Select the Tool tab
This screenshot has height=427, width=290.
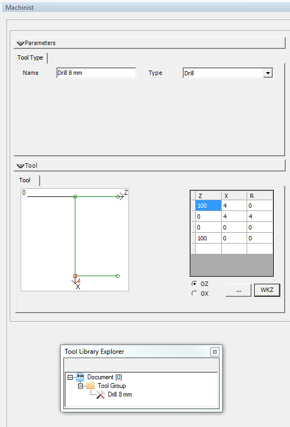point(25,180)
